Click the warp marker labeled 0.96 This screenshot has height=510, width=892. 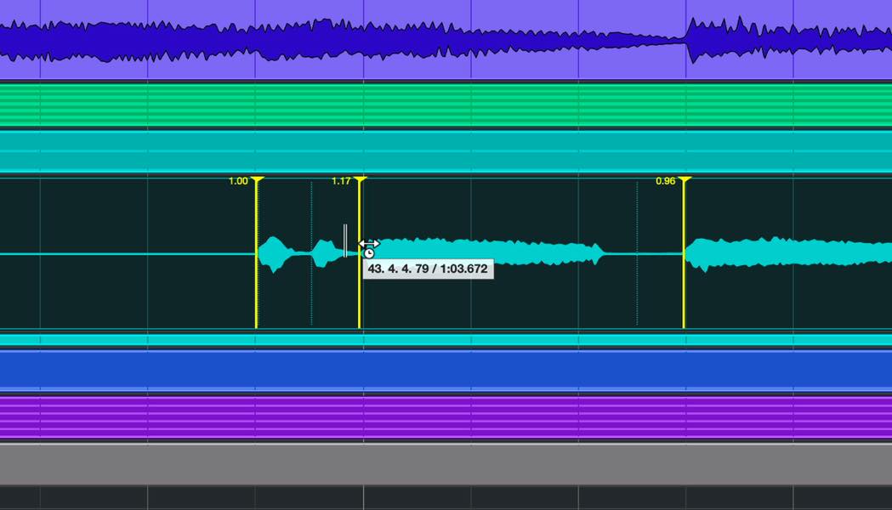684,253
